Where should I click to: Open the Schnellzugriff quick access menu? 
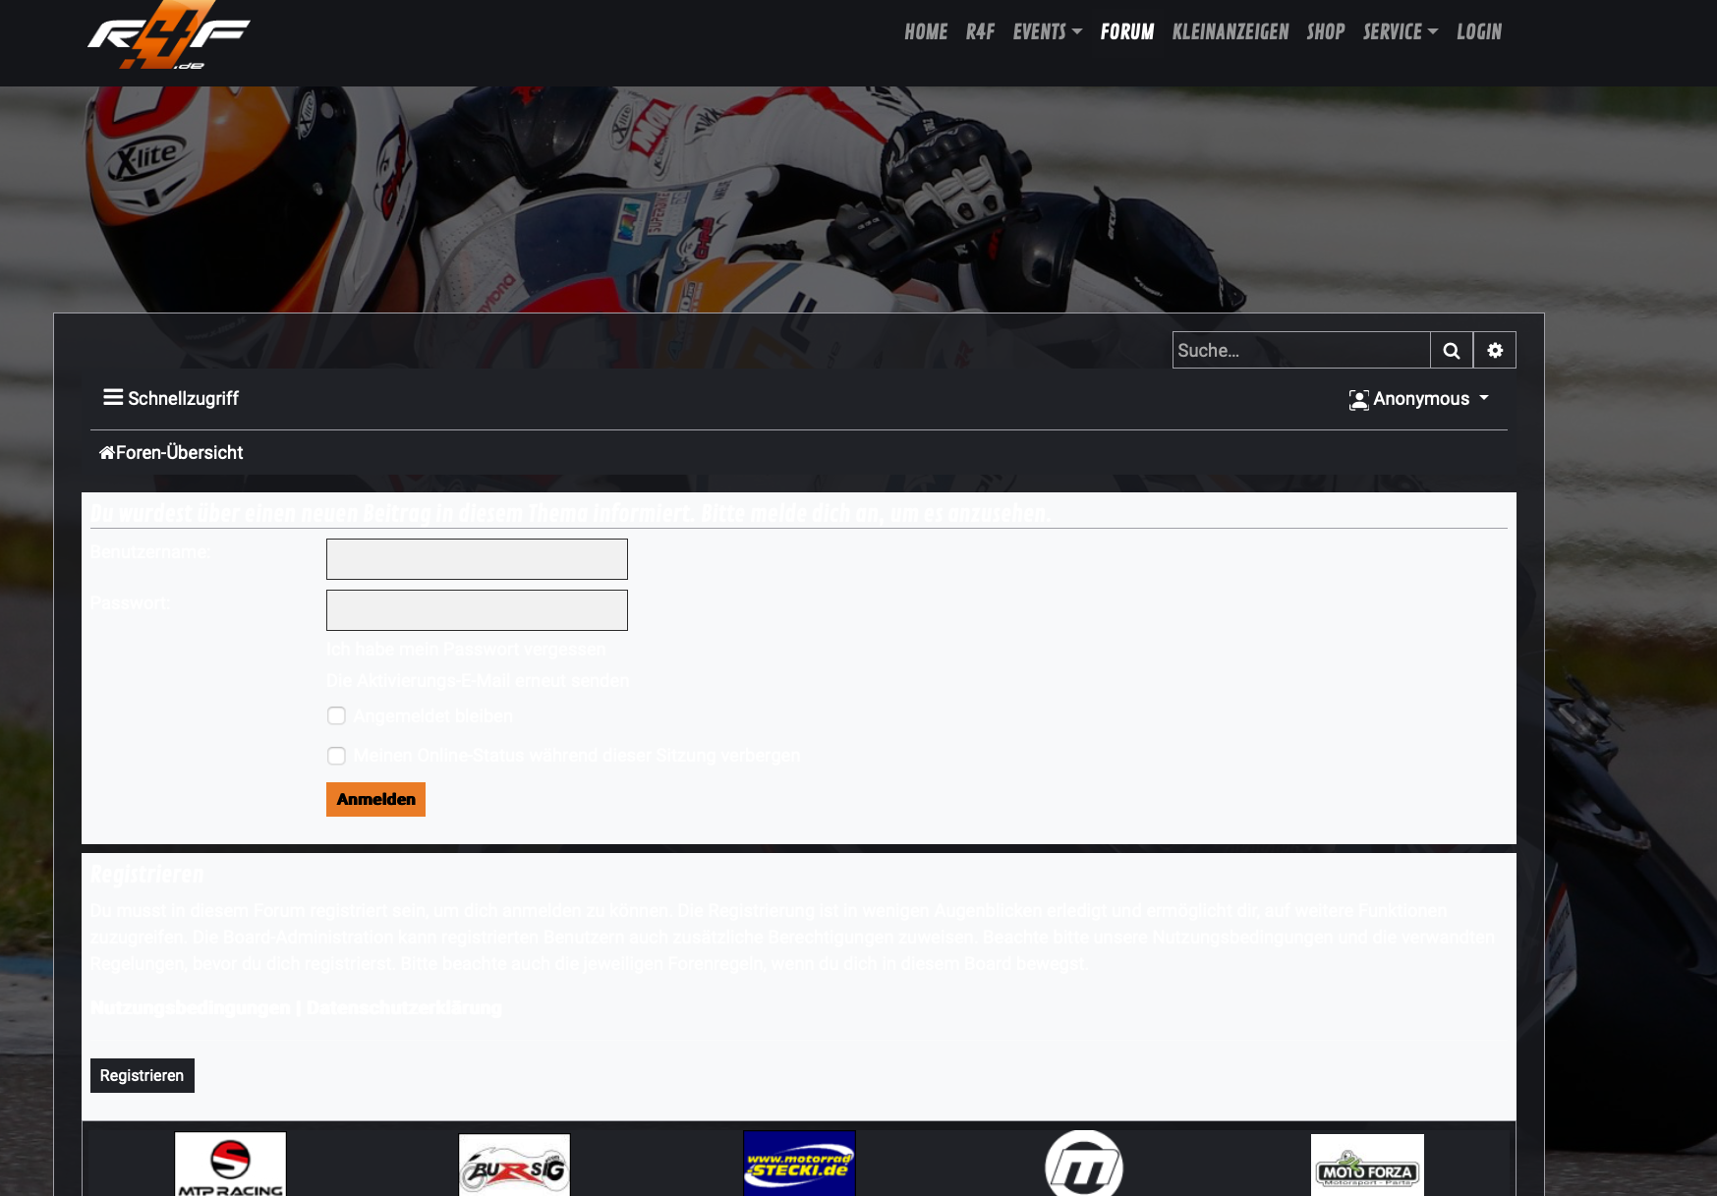pyautogui.click(x=171, y=398)
